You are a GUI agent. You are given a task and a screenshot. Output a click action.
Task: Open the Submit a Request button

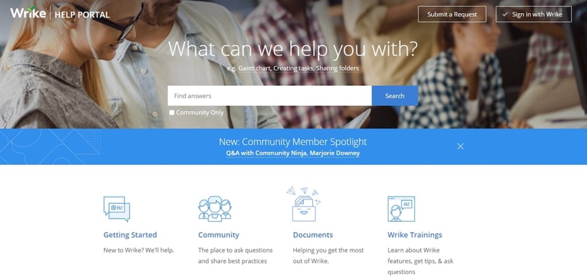pyautogui.click(x=452, y=14)
